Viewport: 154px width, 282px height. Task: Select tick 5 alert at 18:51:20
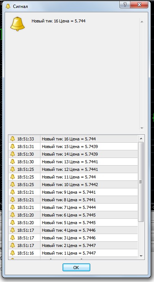click(x=73, y=223)
